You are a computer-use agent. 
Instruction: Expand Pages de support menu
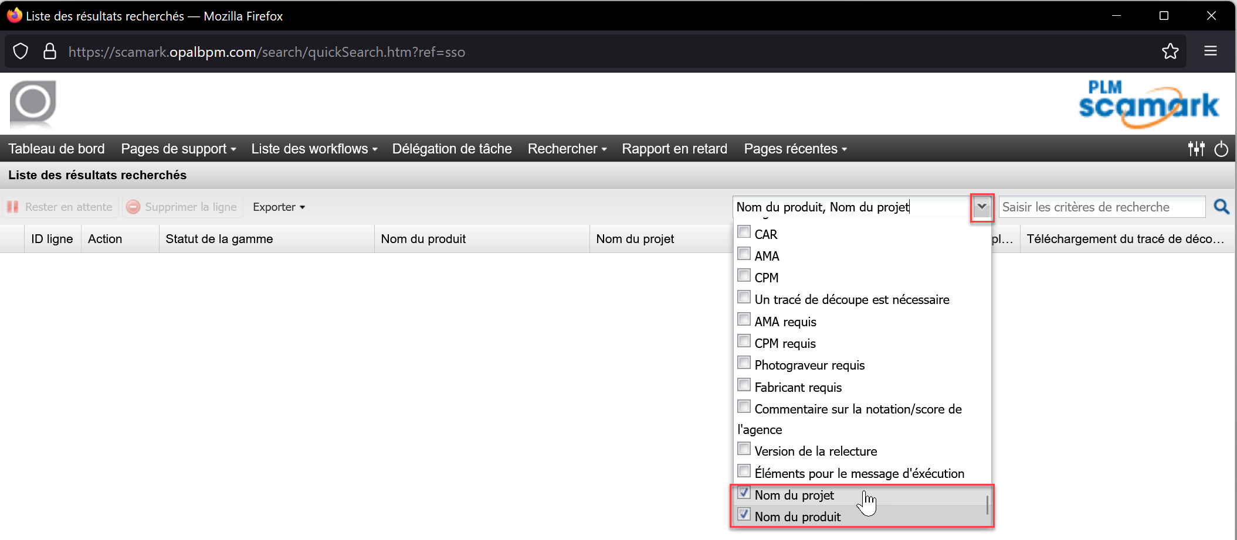(178, 149)
